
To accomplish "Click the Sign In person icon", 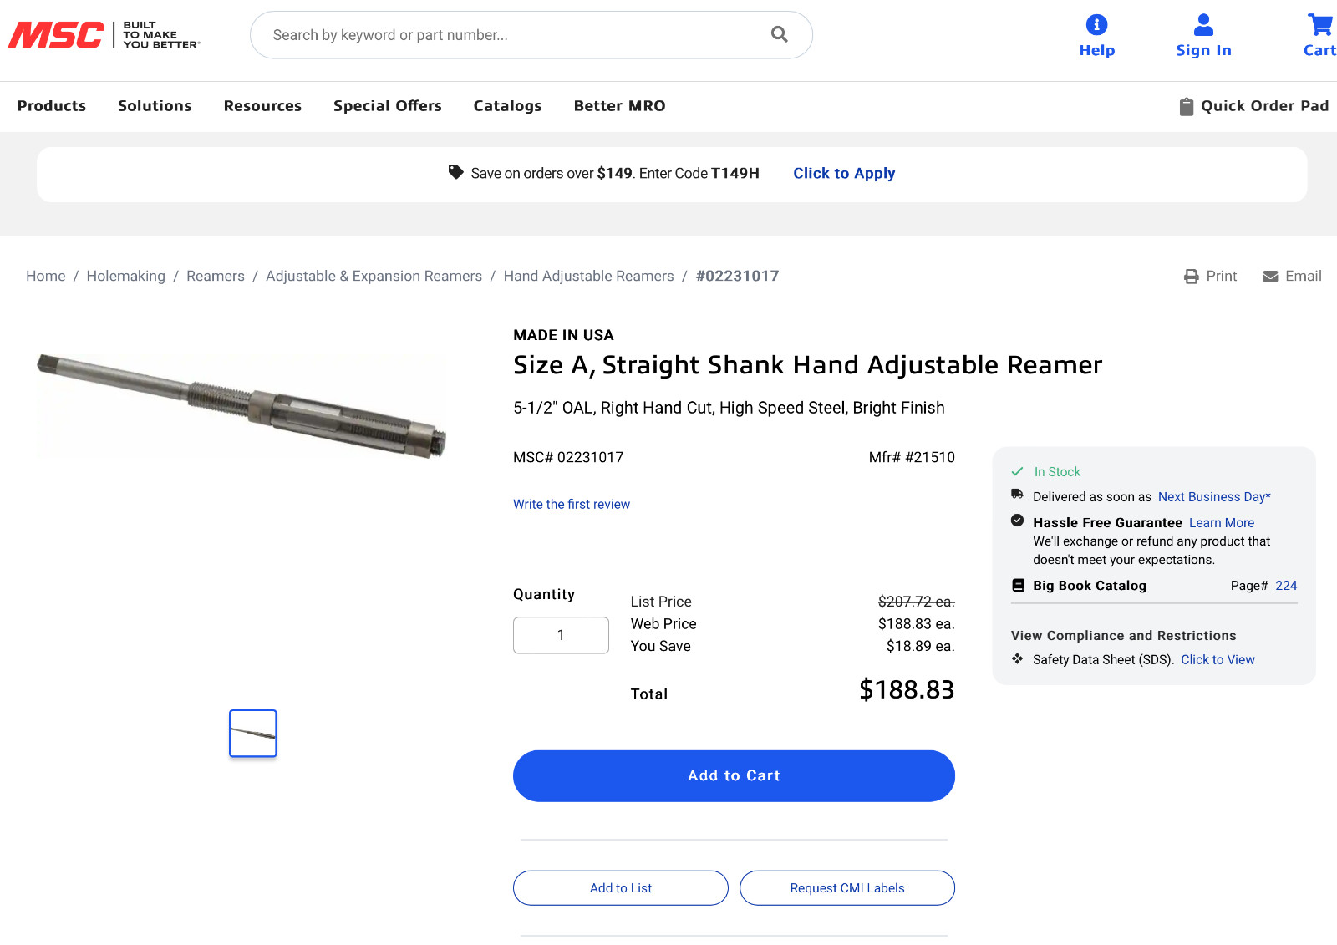I will (x=1203, y=24).
